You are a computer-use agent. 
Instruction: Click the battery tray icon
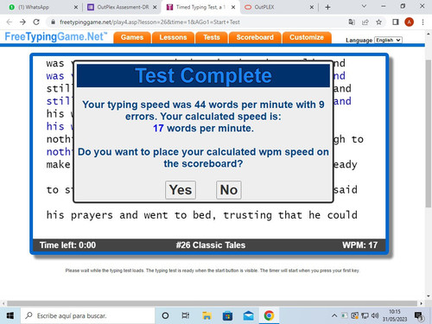coord(345,315)
